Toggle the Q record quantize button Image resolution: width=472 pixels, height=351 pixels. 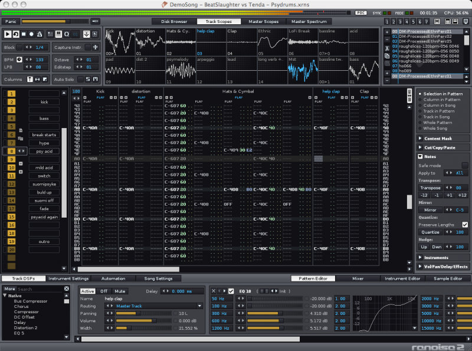pyautogui.click(x=67, y=34)
